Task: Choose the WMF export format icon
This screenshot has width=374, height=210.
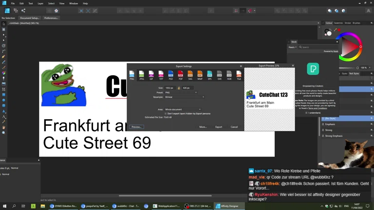Action: pyautogui.click(x=200, y=75)
